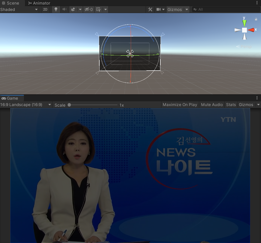Screen dimensions: 261x243
Task: Click the Scale slider handle
Action: [x=69, y=105]
